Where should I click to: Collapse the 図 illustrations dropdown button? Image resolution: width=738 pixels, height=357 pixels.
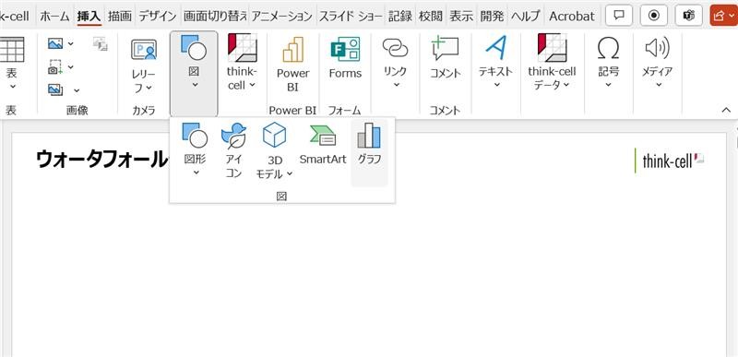click(194, 74)
